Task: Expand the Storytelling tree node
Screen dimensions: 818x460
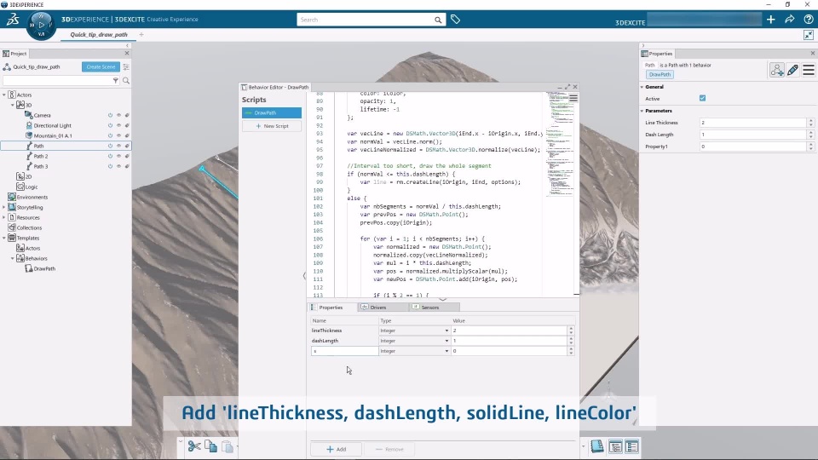Action: [x=4, y=207]
